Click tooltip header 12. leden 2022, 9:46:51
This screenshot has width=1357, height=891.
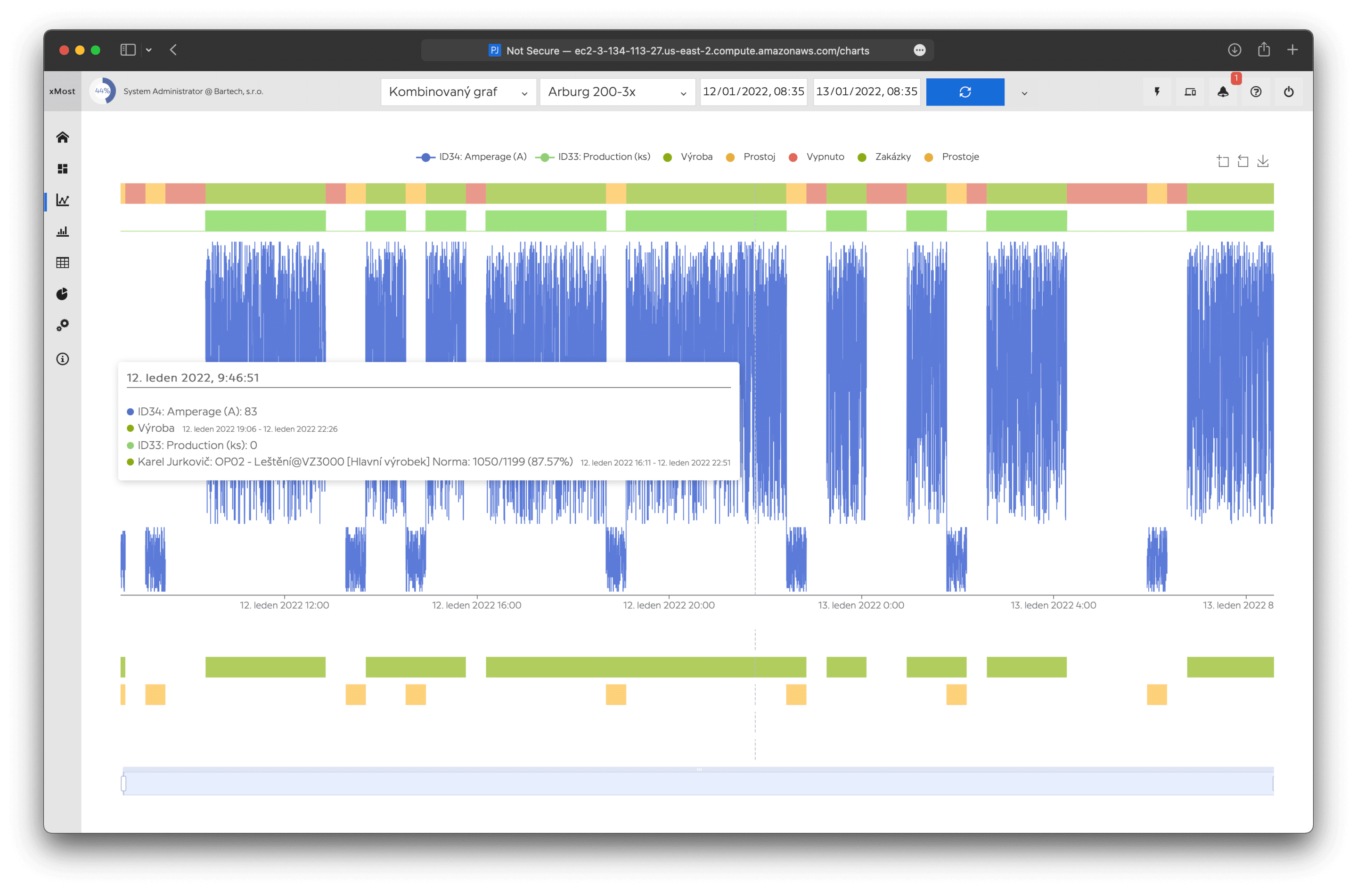pyautogui.click(x=193, y=378)
